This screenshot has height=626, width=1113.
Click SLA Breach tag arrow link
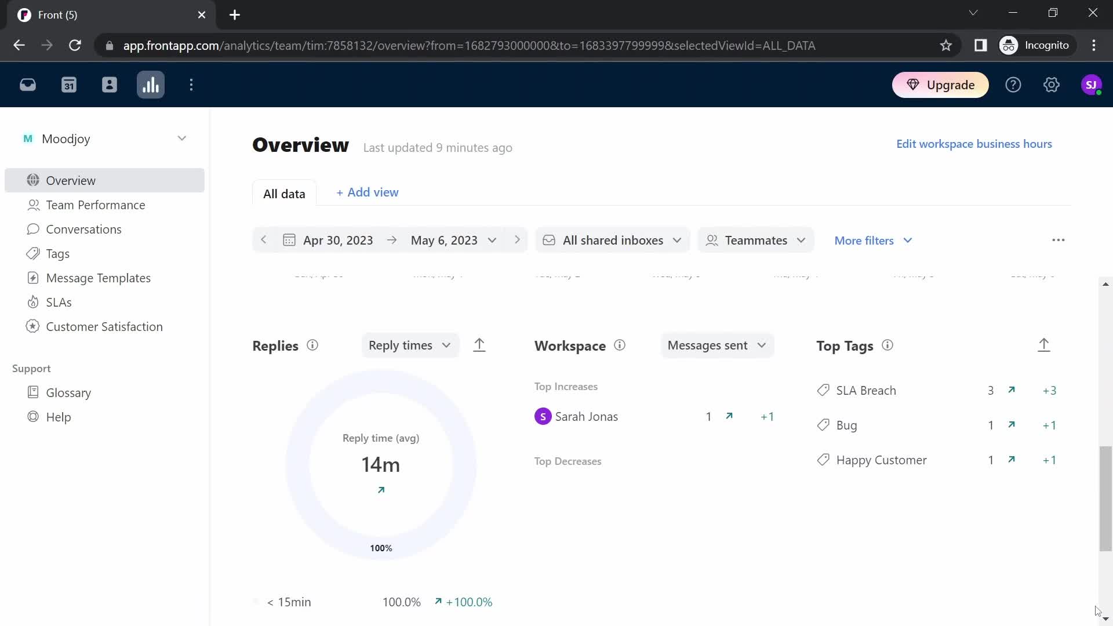[x=1012, y=390]
